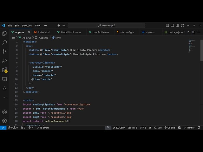Viewport: 203px width, 152px height.
Task: Expand the additional menu items ellipsis
Action: pyautogui.click(x=45, y=25)
